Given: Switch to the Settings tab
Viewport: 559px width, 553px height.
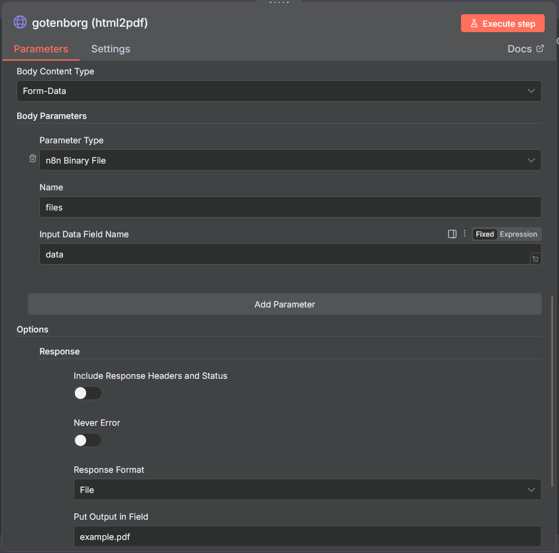Looking at the screenshot, I should pyautogui.click(x=110, y=49).
